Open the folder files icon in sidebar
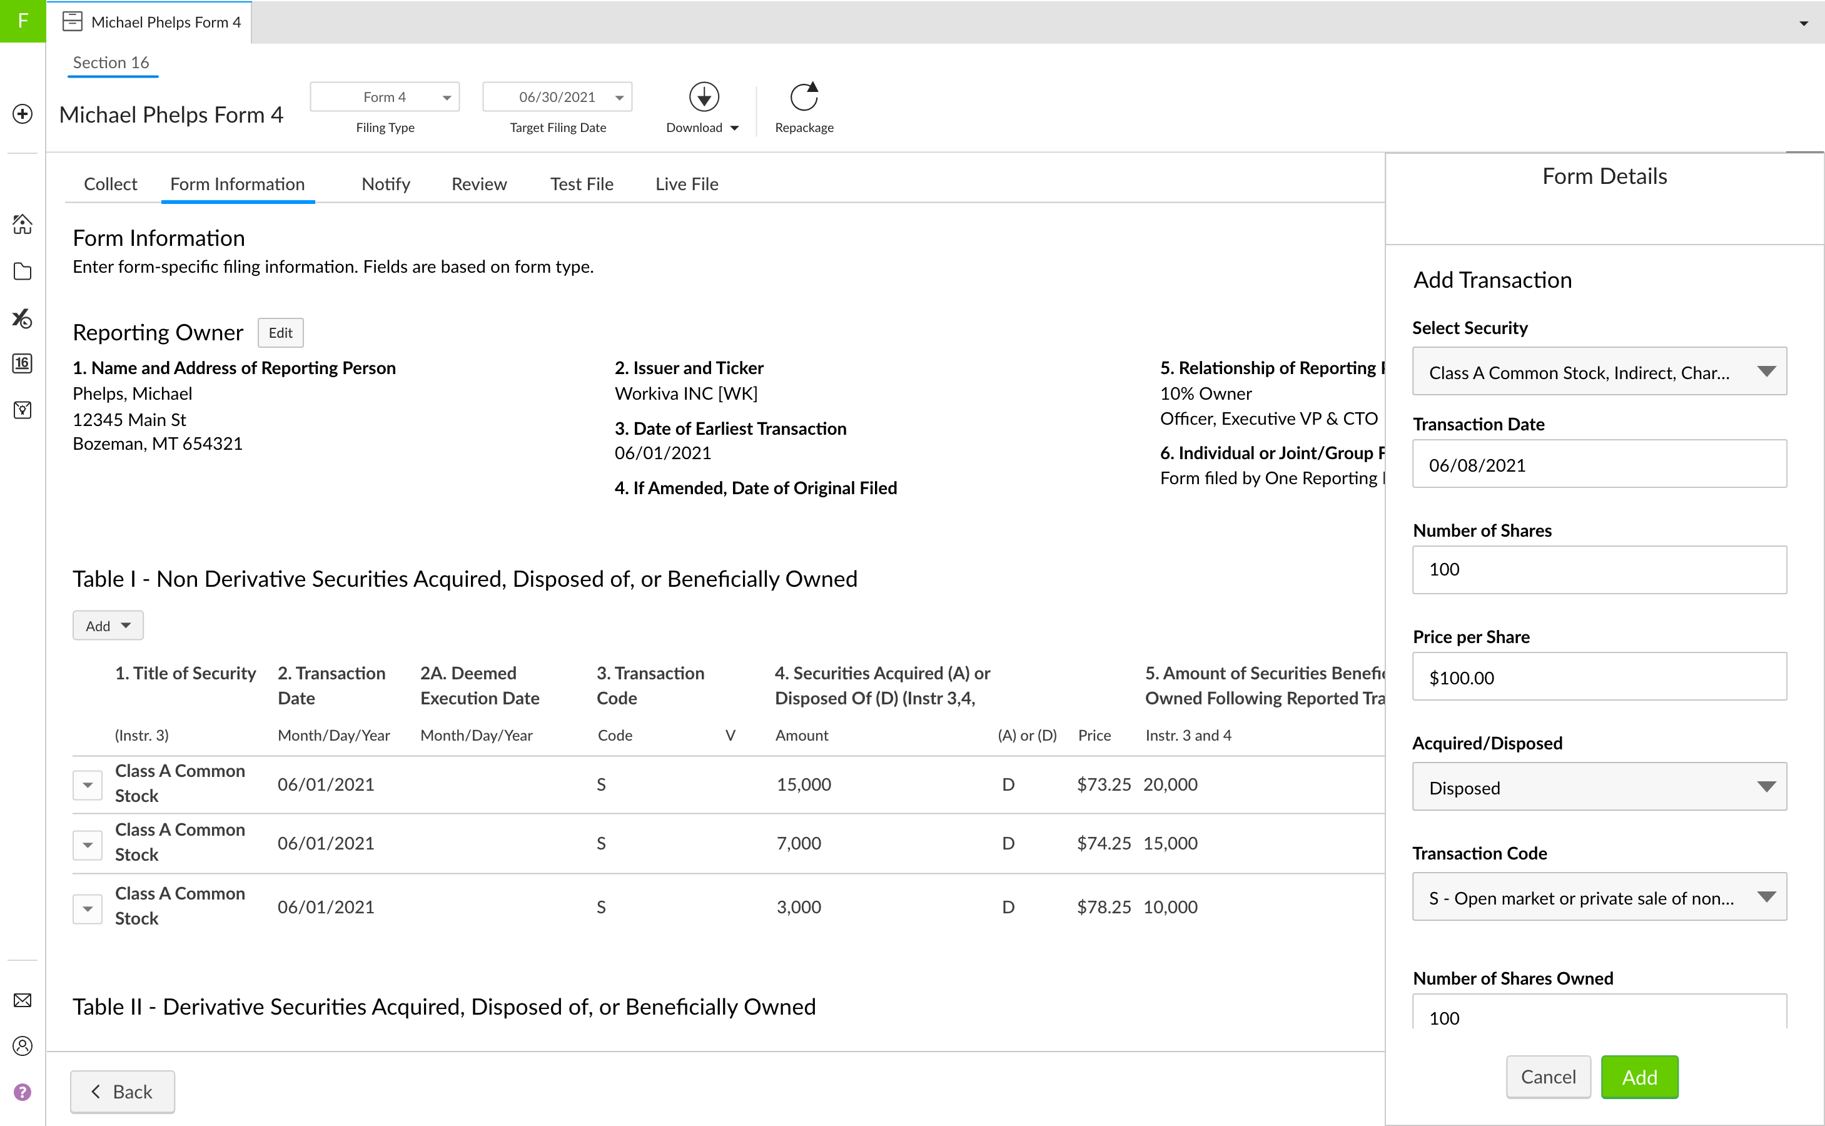This screenshot has width=1825, height=1126. coord(23,271)
